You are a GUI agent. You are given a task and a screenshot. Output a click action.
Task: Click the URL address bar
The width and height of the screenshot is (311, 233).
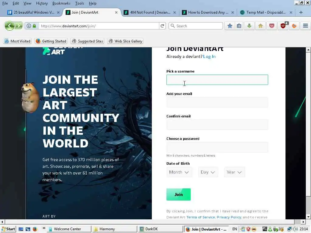point(99,26)
